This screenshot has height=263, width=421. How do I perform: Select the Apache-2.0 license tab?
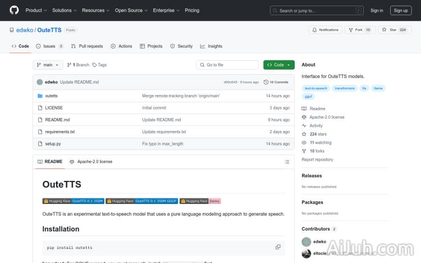tap(91, 161)
